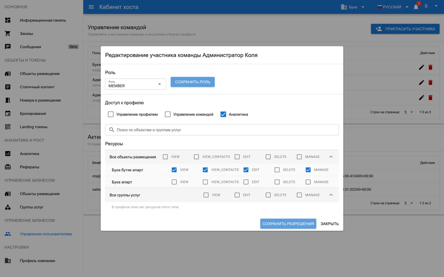Uncheck MANAGE for Бука бутик апарт

308,170
